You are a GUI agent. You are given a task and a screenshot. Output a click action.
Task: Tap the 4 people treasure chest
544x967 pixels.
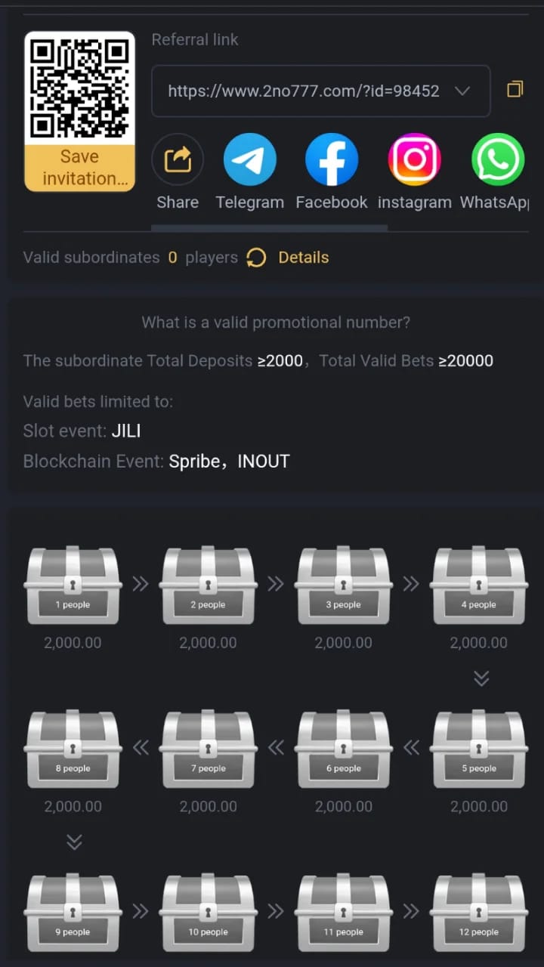pos(479,585)
